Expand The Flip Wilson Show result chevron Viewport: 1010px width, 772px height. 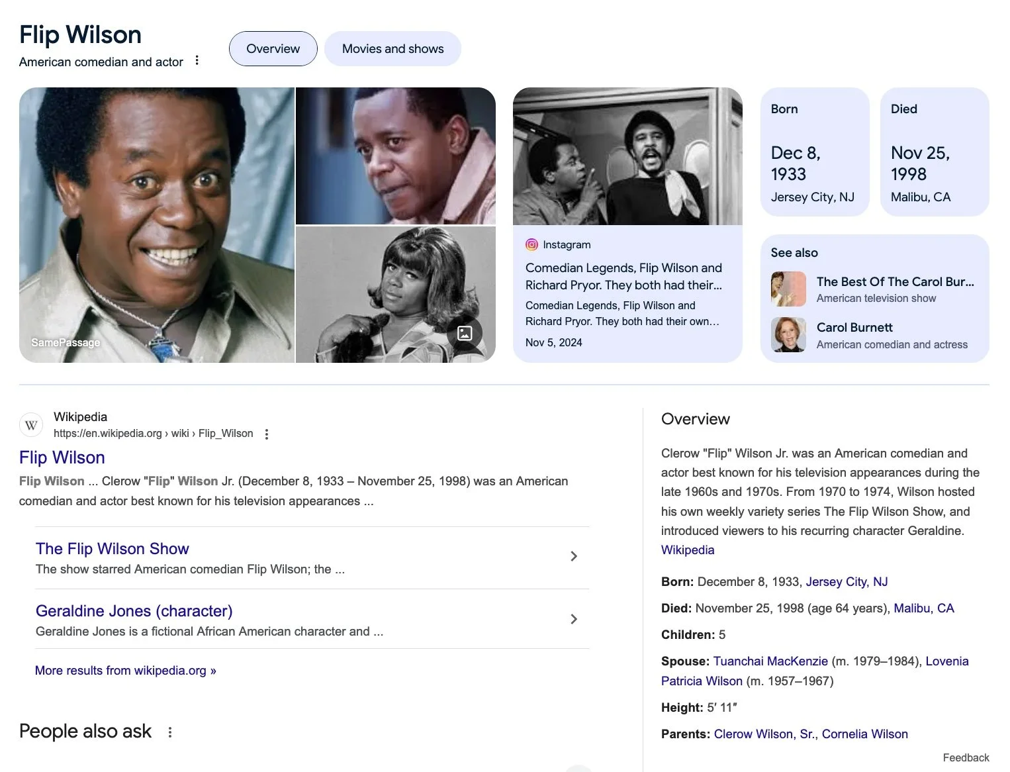(x=574, y=556)
